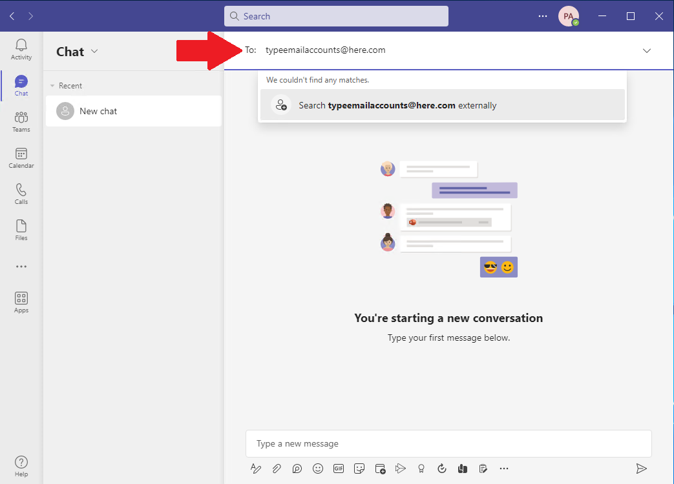Click "We couldn't find any matches." text
674x484 pixels.
[318, 80]
